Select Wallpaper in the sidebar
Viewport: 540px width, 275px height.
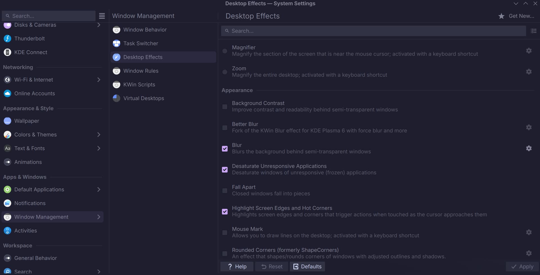pos(53,121)
